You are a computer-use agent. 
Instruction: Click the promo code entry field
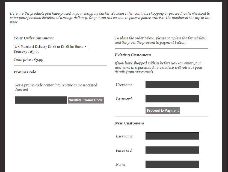(41, 100)
